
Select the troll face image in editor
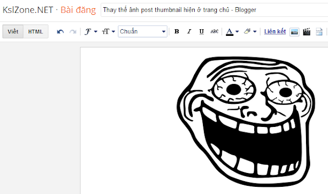246,121
